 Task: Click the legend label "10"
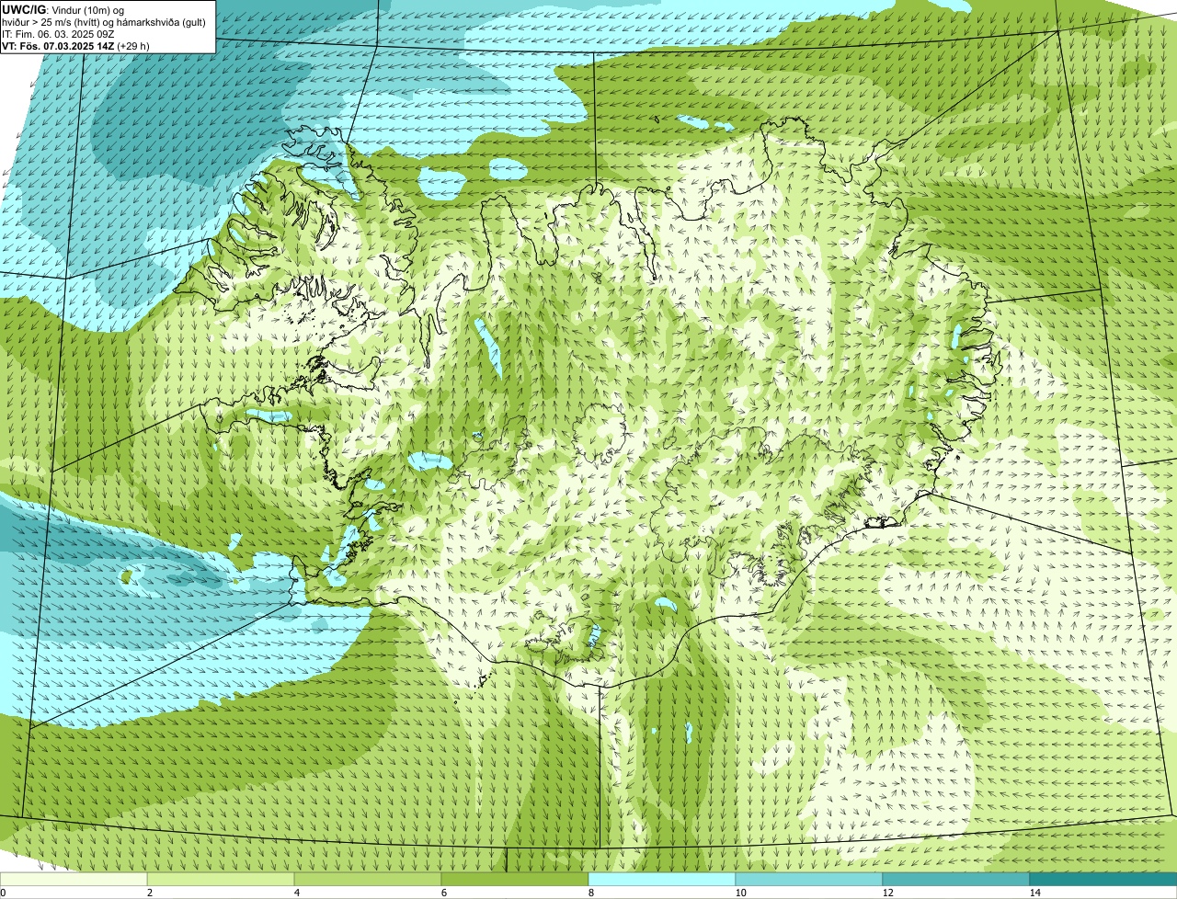740,893
